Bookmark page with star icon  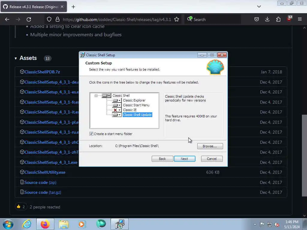(x=177, y=19)
